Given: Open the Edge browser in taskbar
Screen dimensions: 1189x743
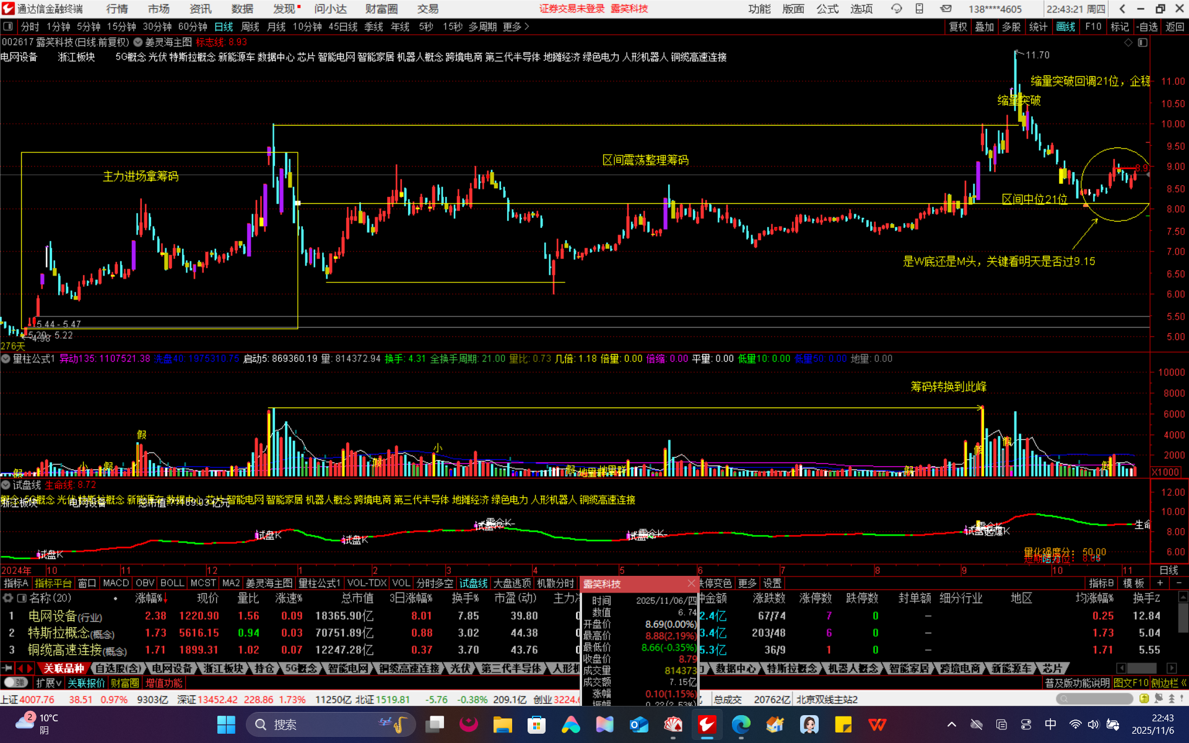Looking at the screenshot, I should point(741,724).
